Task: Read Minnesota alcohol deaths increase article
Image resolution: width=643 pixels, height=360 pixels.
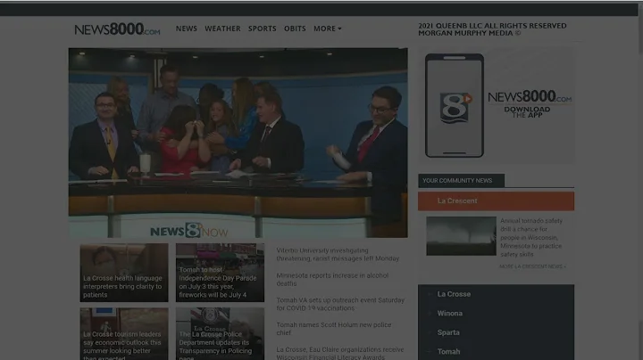Action: 332,280
